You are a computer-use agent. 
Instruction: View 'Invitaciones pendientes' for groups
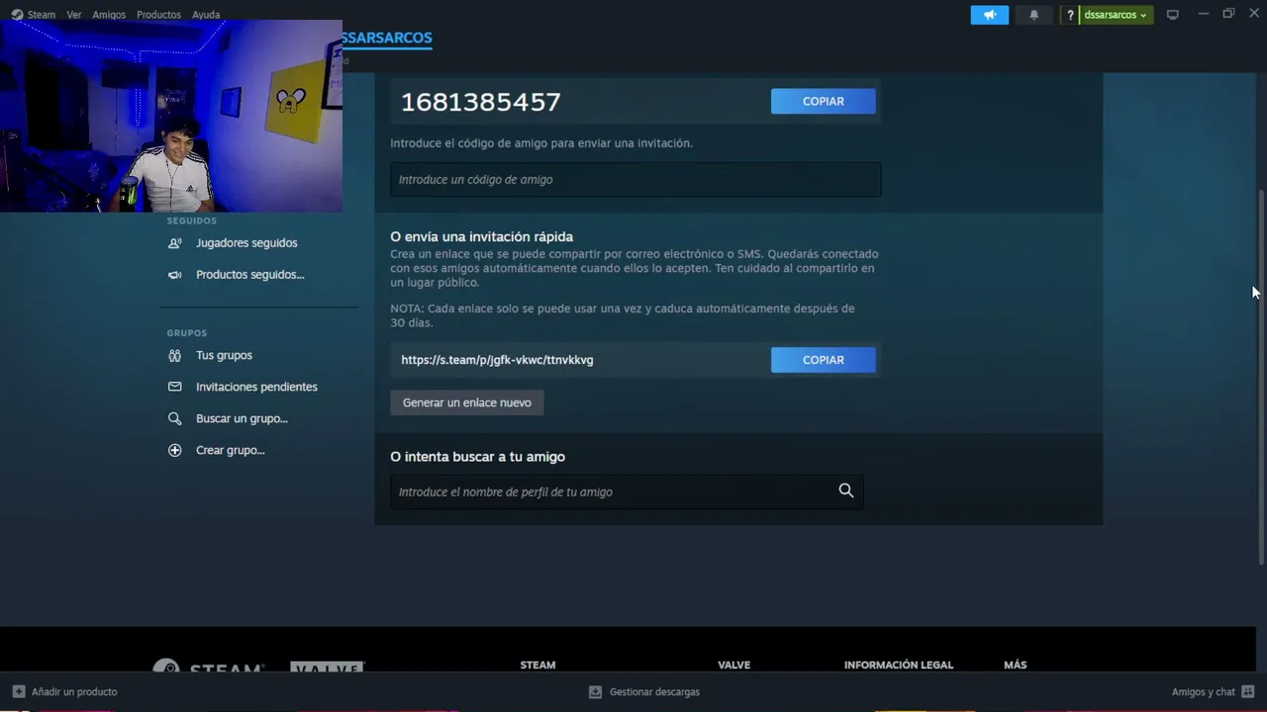tap(256, 388)
